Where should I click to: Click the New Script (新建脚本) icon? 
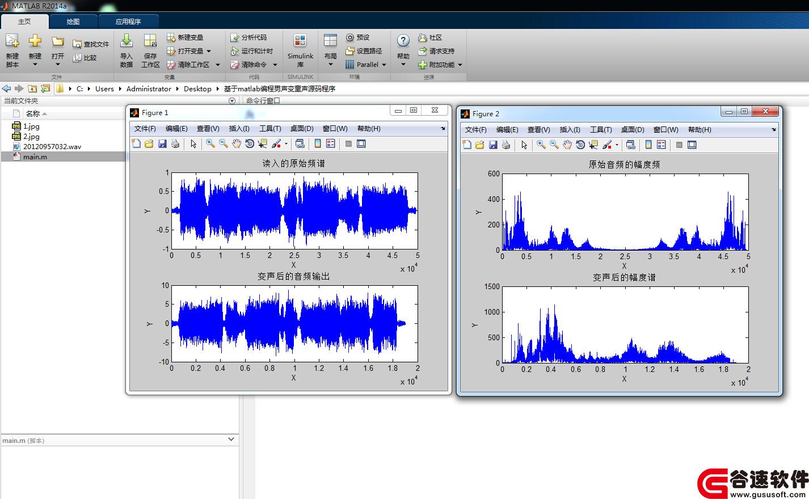(12, 41)
